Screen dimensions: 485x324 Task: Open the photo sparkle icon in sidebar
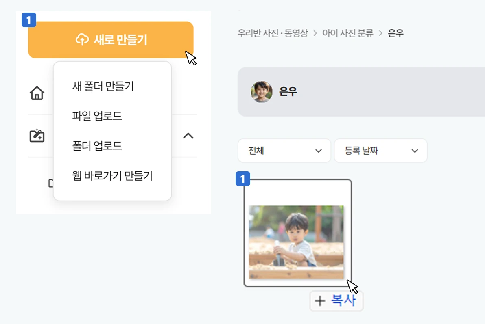point(37,136)
